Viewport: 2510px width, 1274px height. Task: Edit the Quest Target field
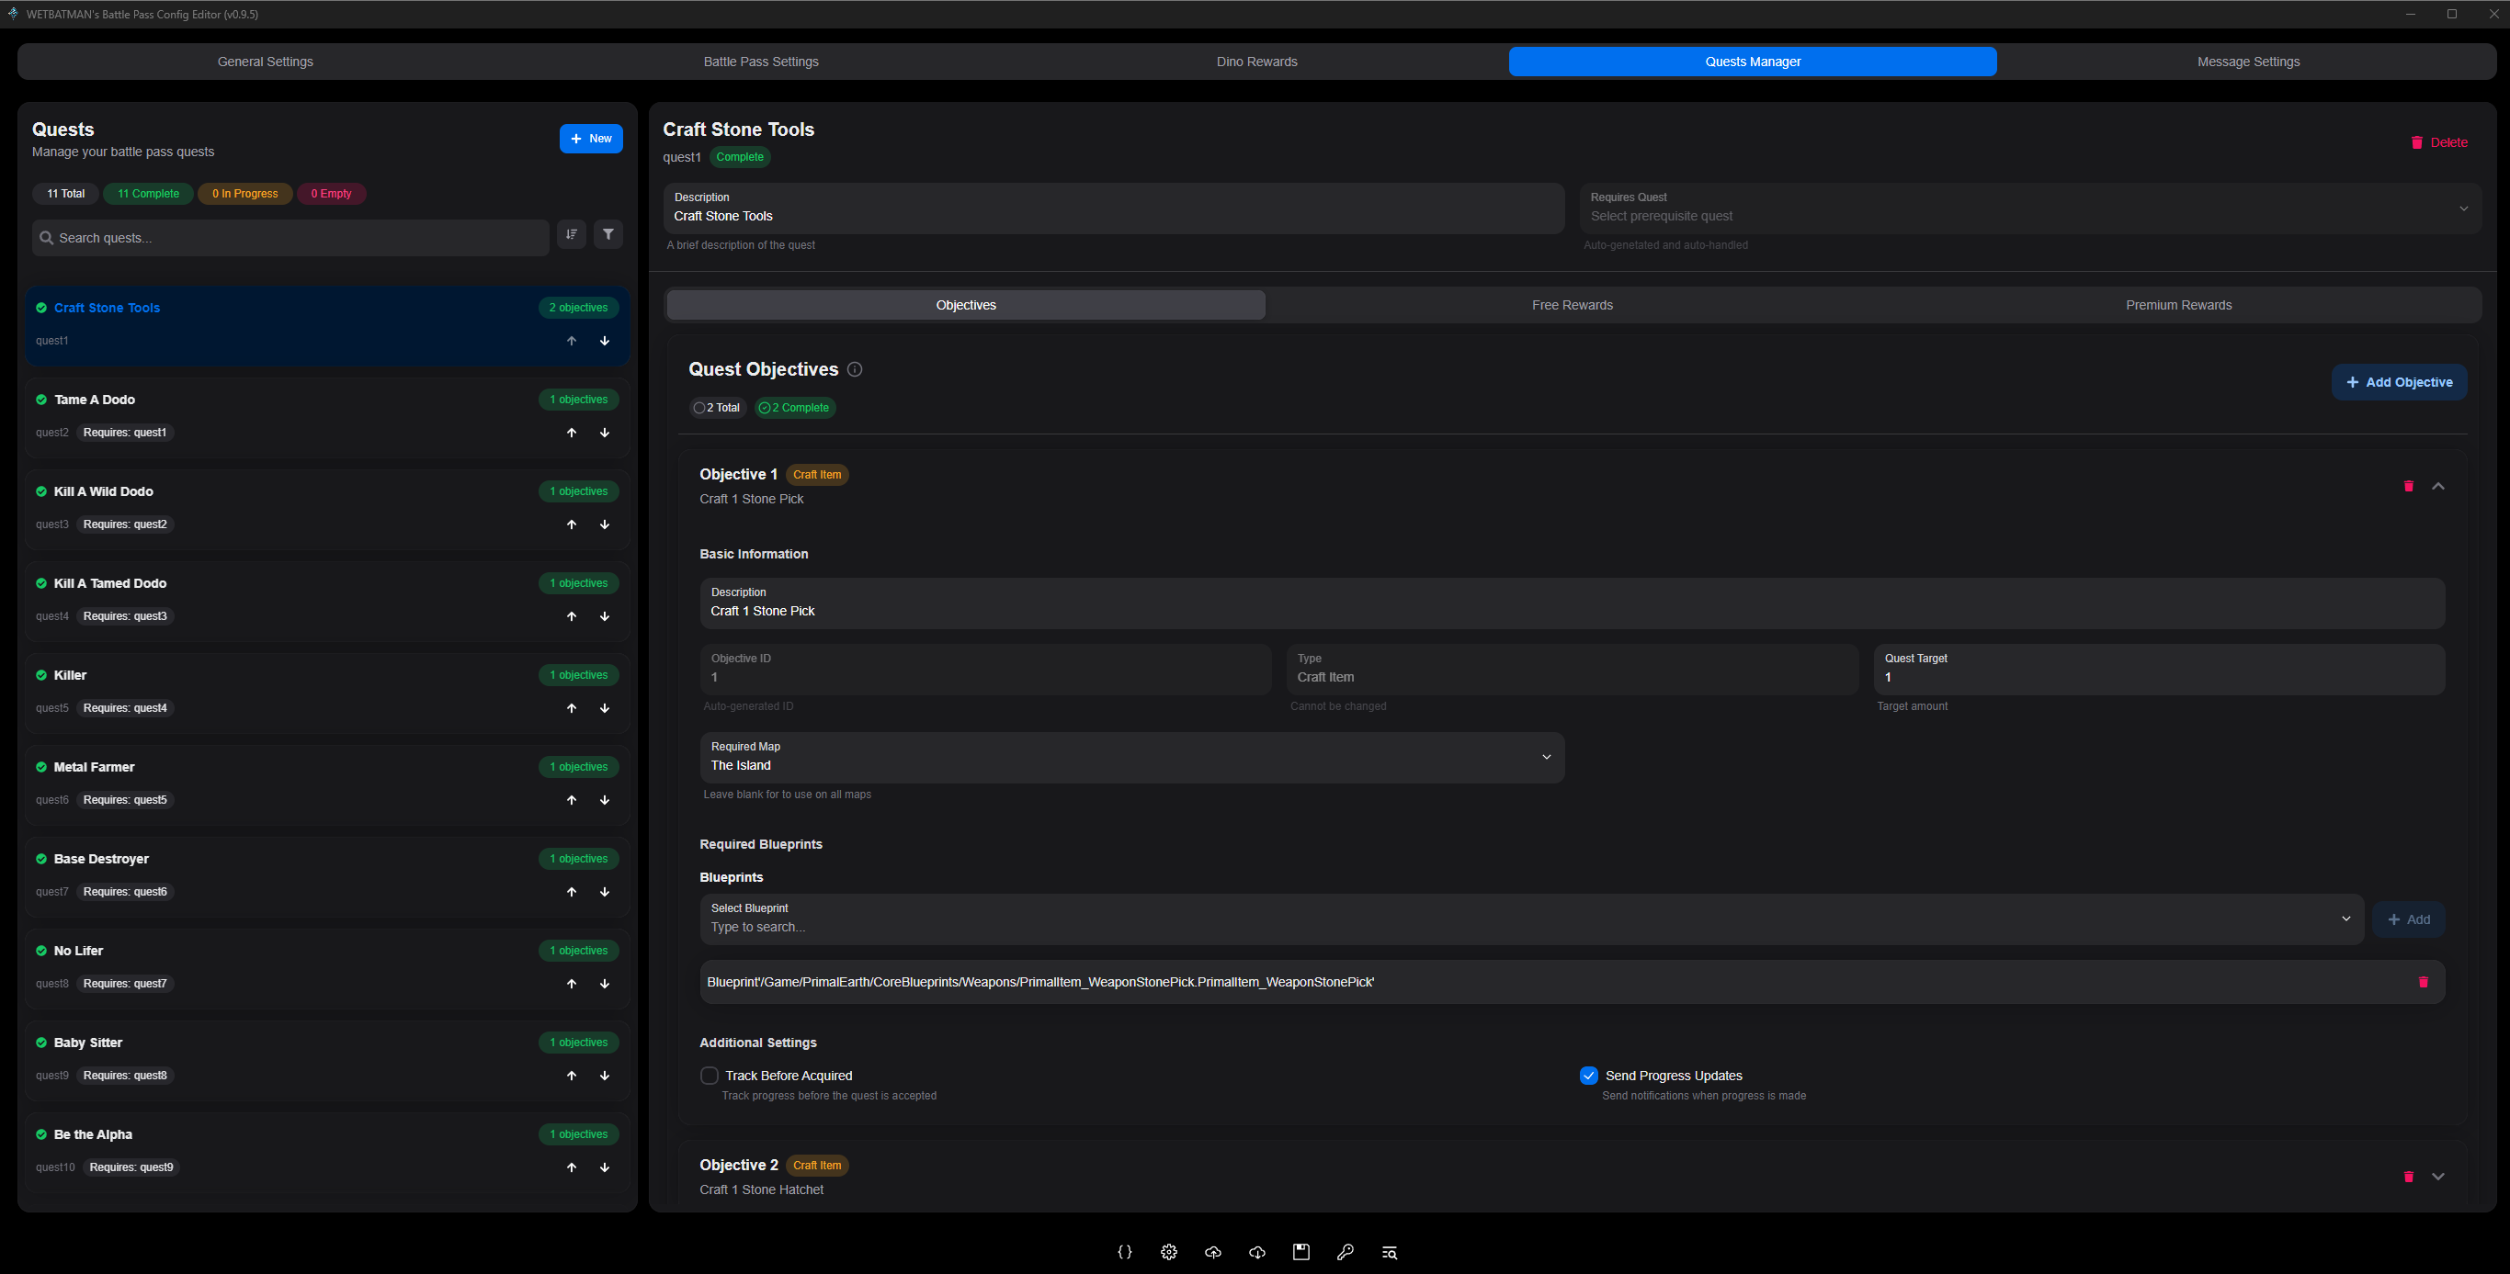click(x=2159, y=669)
